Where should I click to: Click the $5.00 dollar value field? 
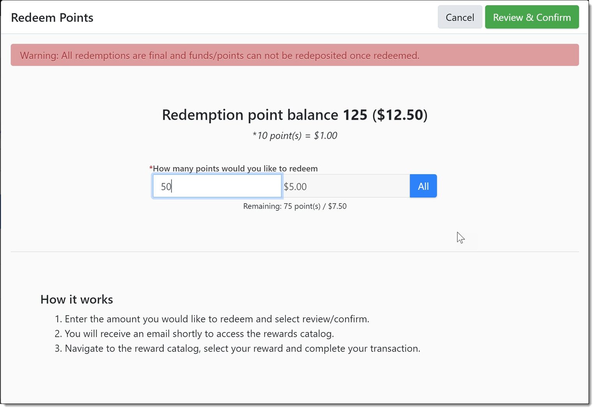[345, 186]
